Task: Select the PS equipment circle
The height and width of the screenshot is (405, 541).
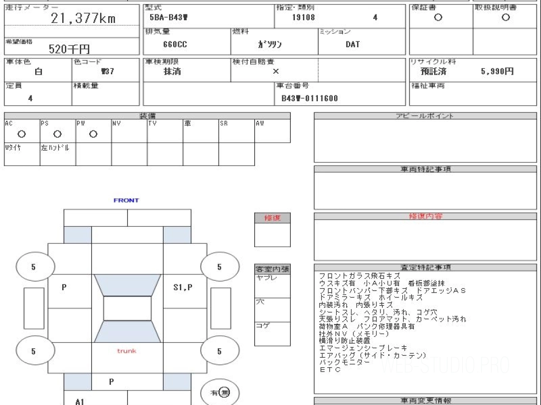Action: (x=57, y=134)
